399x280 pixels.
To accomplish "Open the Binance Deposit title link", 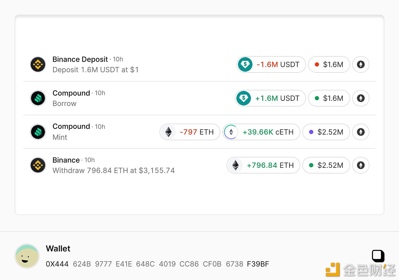I will coord(80,59).
